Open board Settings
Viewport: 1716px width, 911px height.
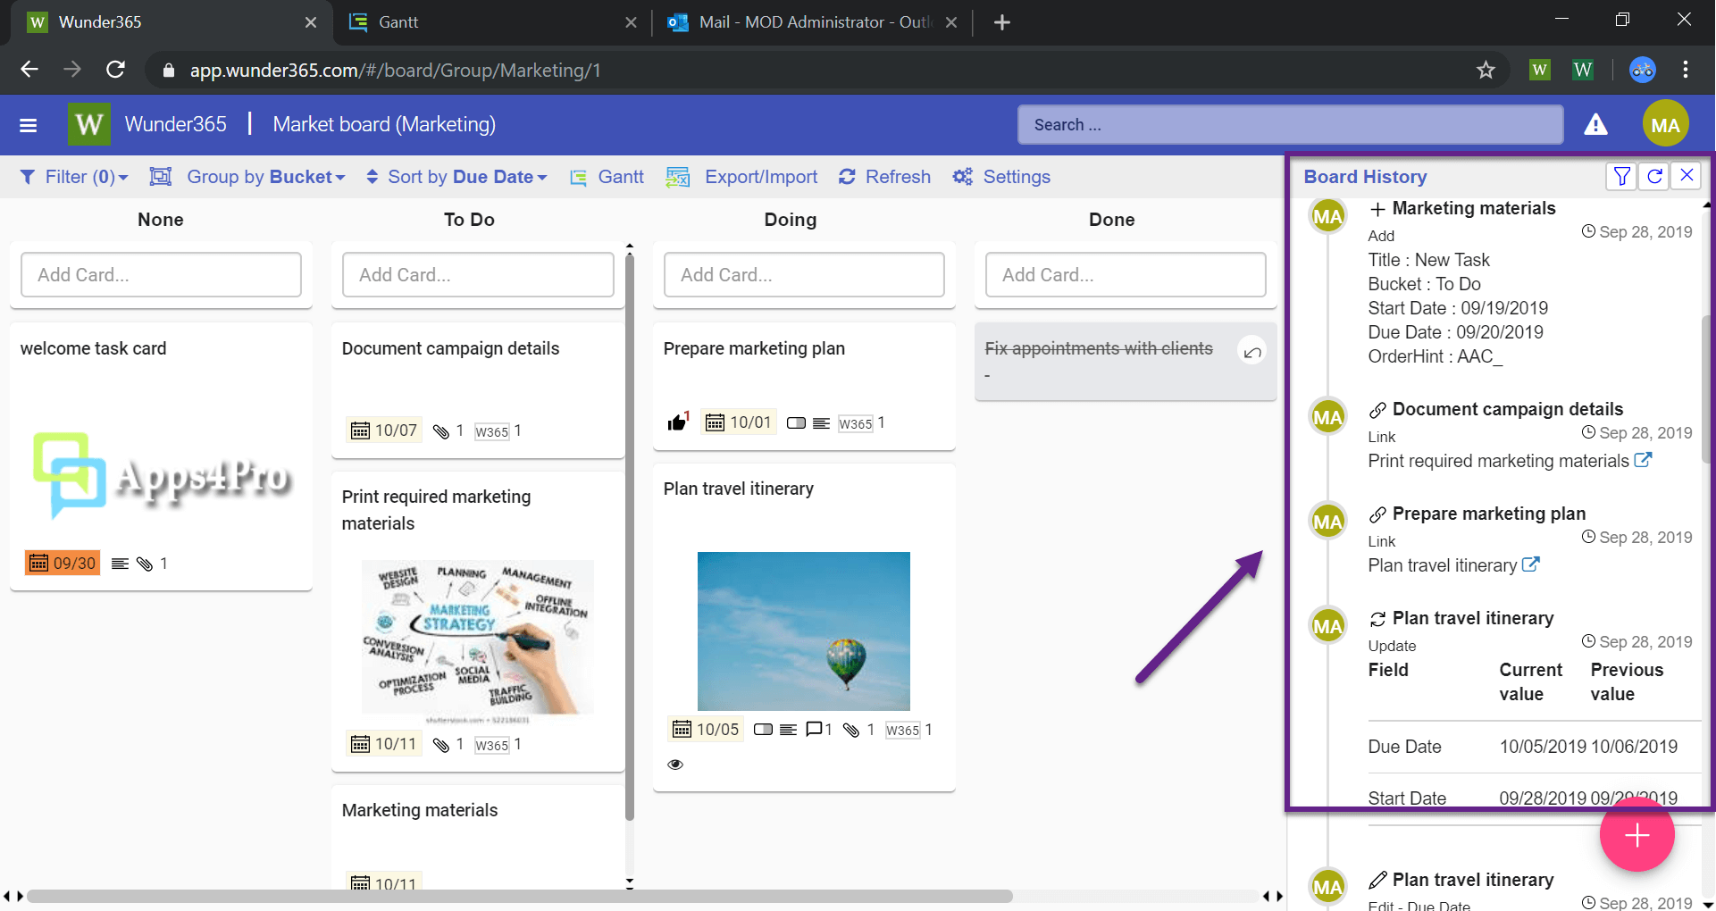pos(1001,177)
